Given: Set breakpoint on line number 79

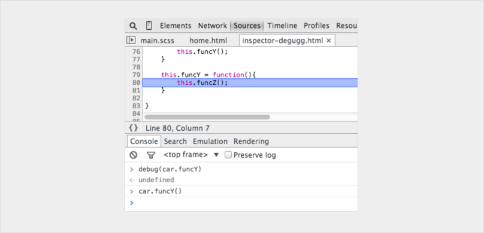Looking at the screenshot, I should click(136, 75).
